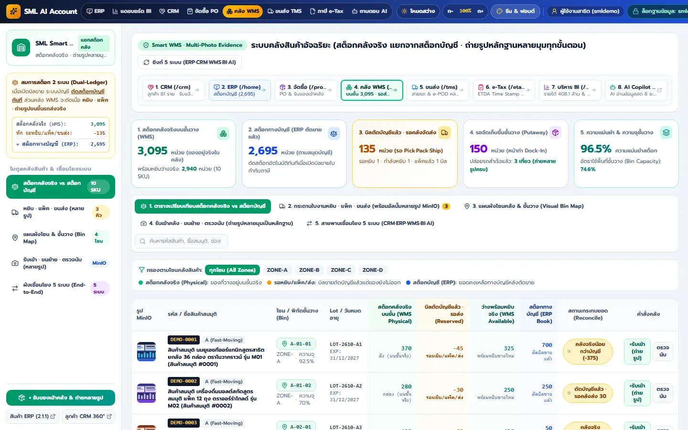
Task: Click bin tag A-01-02
Action: [x=296, y=385]
